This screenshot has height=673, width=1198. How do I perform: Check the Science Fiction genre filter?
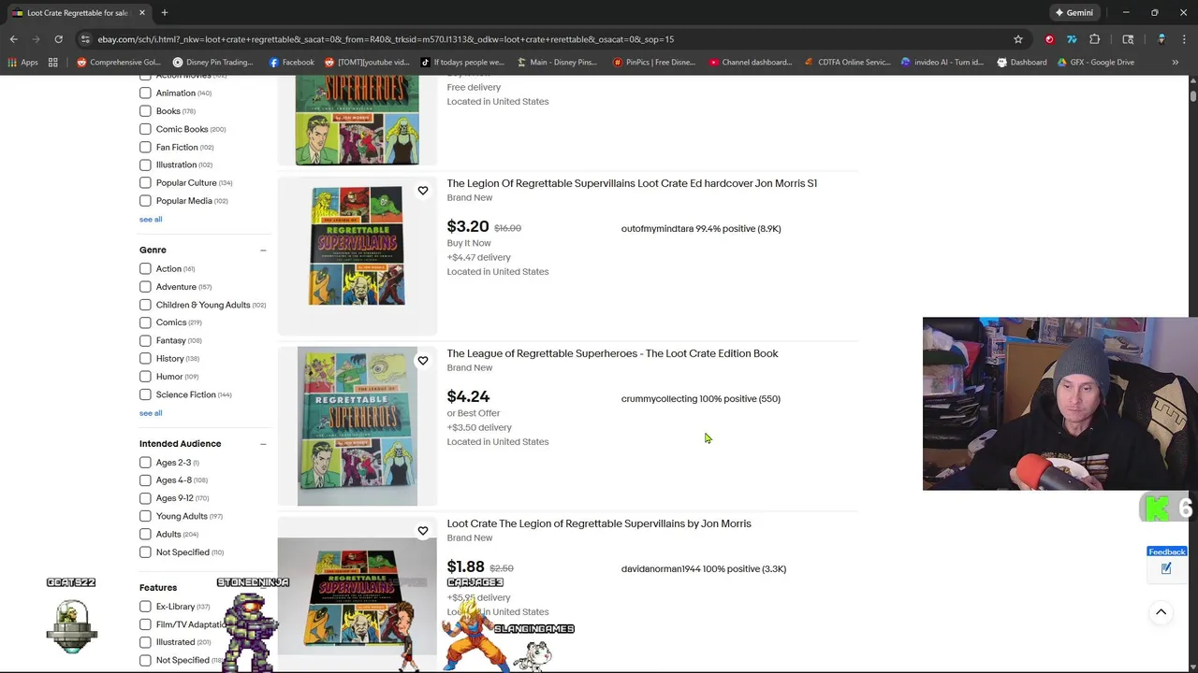[145, 394]
